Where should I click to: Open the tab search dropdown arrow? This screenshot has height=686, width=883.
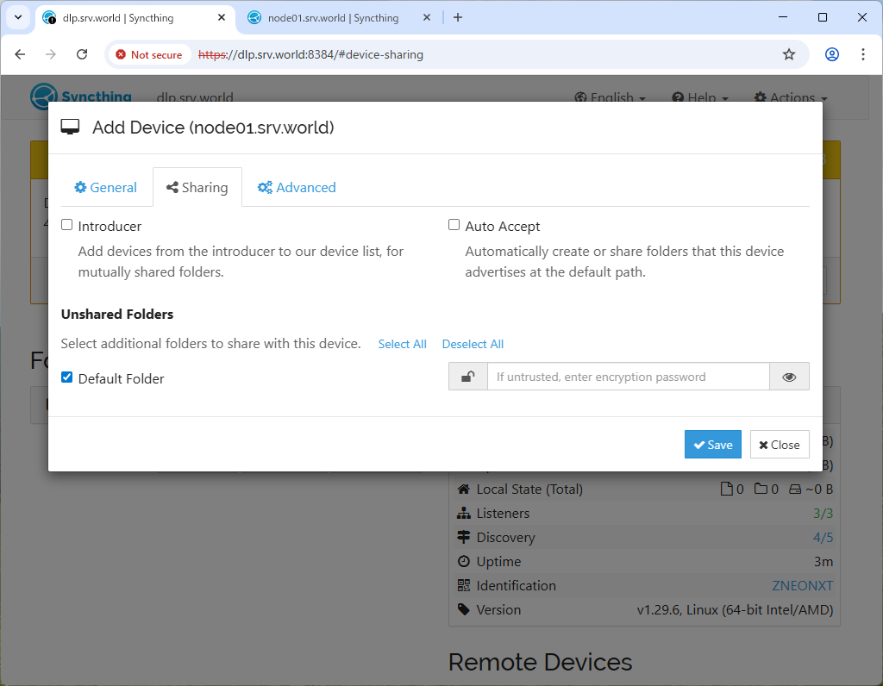18,17
